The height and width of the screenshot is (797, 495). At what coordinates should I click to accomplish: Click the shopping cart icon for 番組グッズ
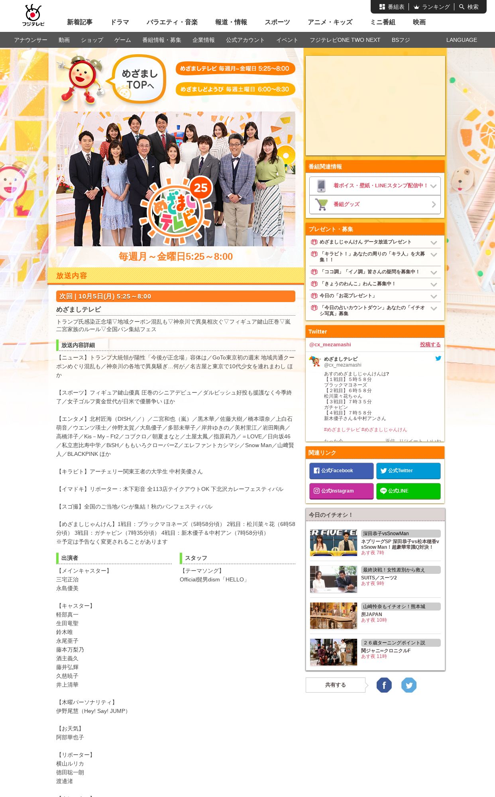(321, 204)
